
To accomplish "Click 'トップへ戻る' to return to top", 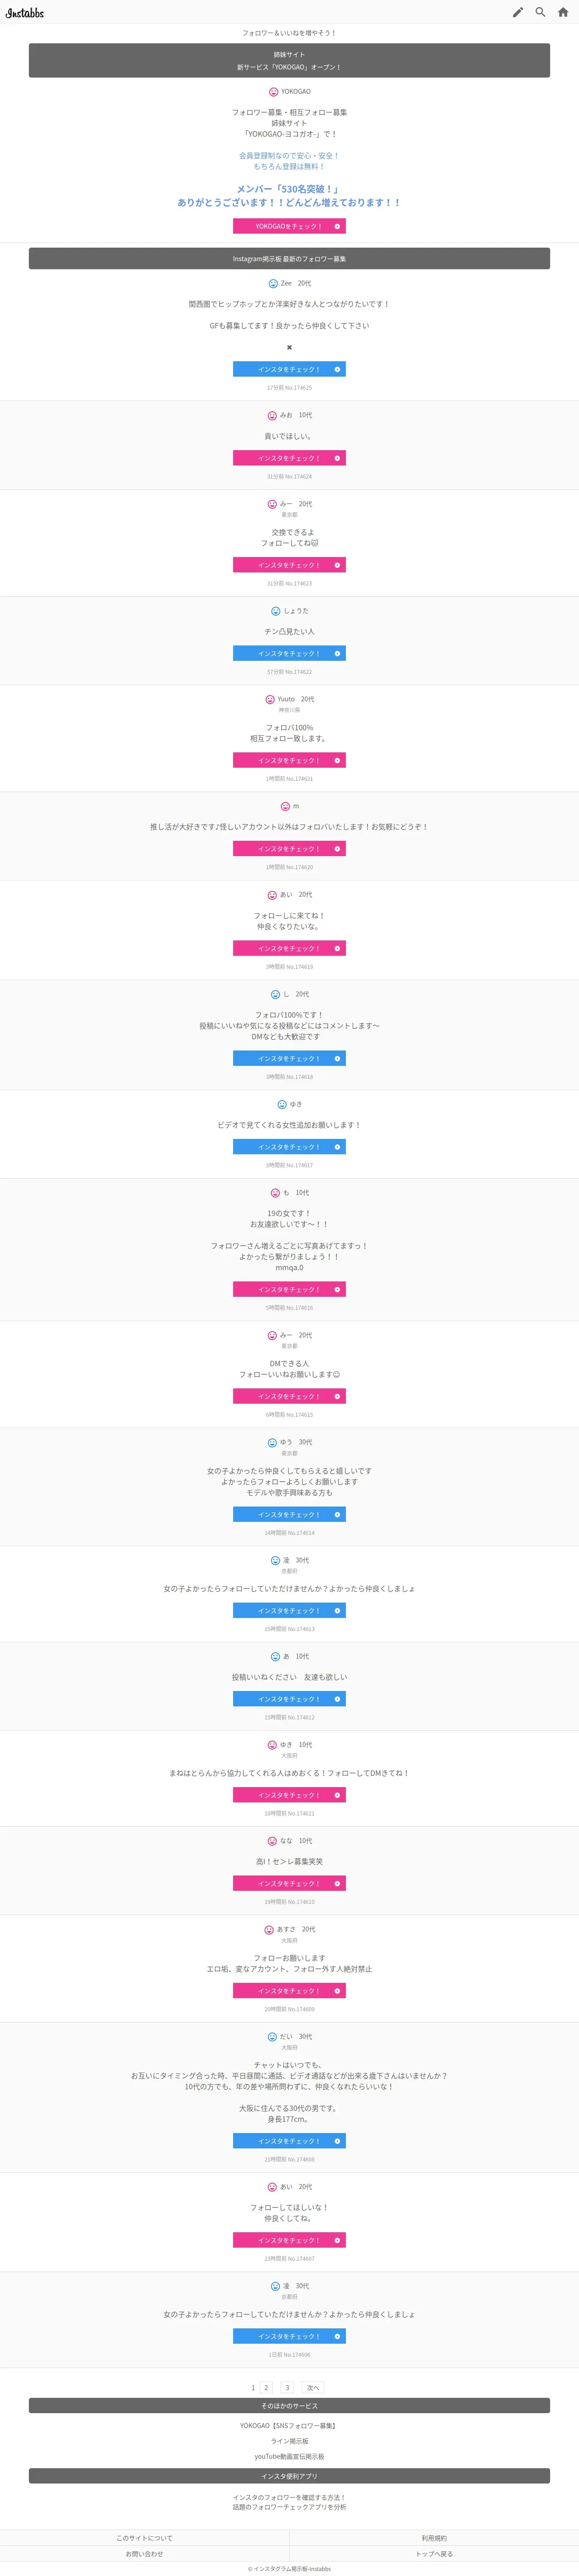I will click(434, 2554).
